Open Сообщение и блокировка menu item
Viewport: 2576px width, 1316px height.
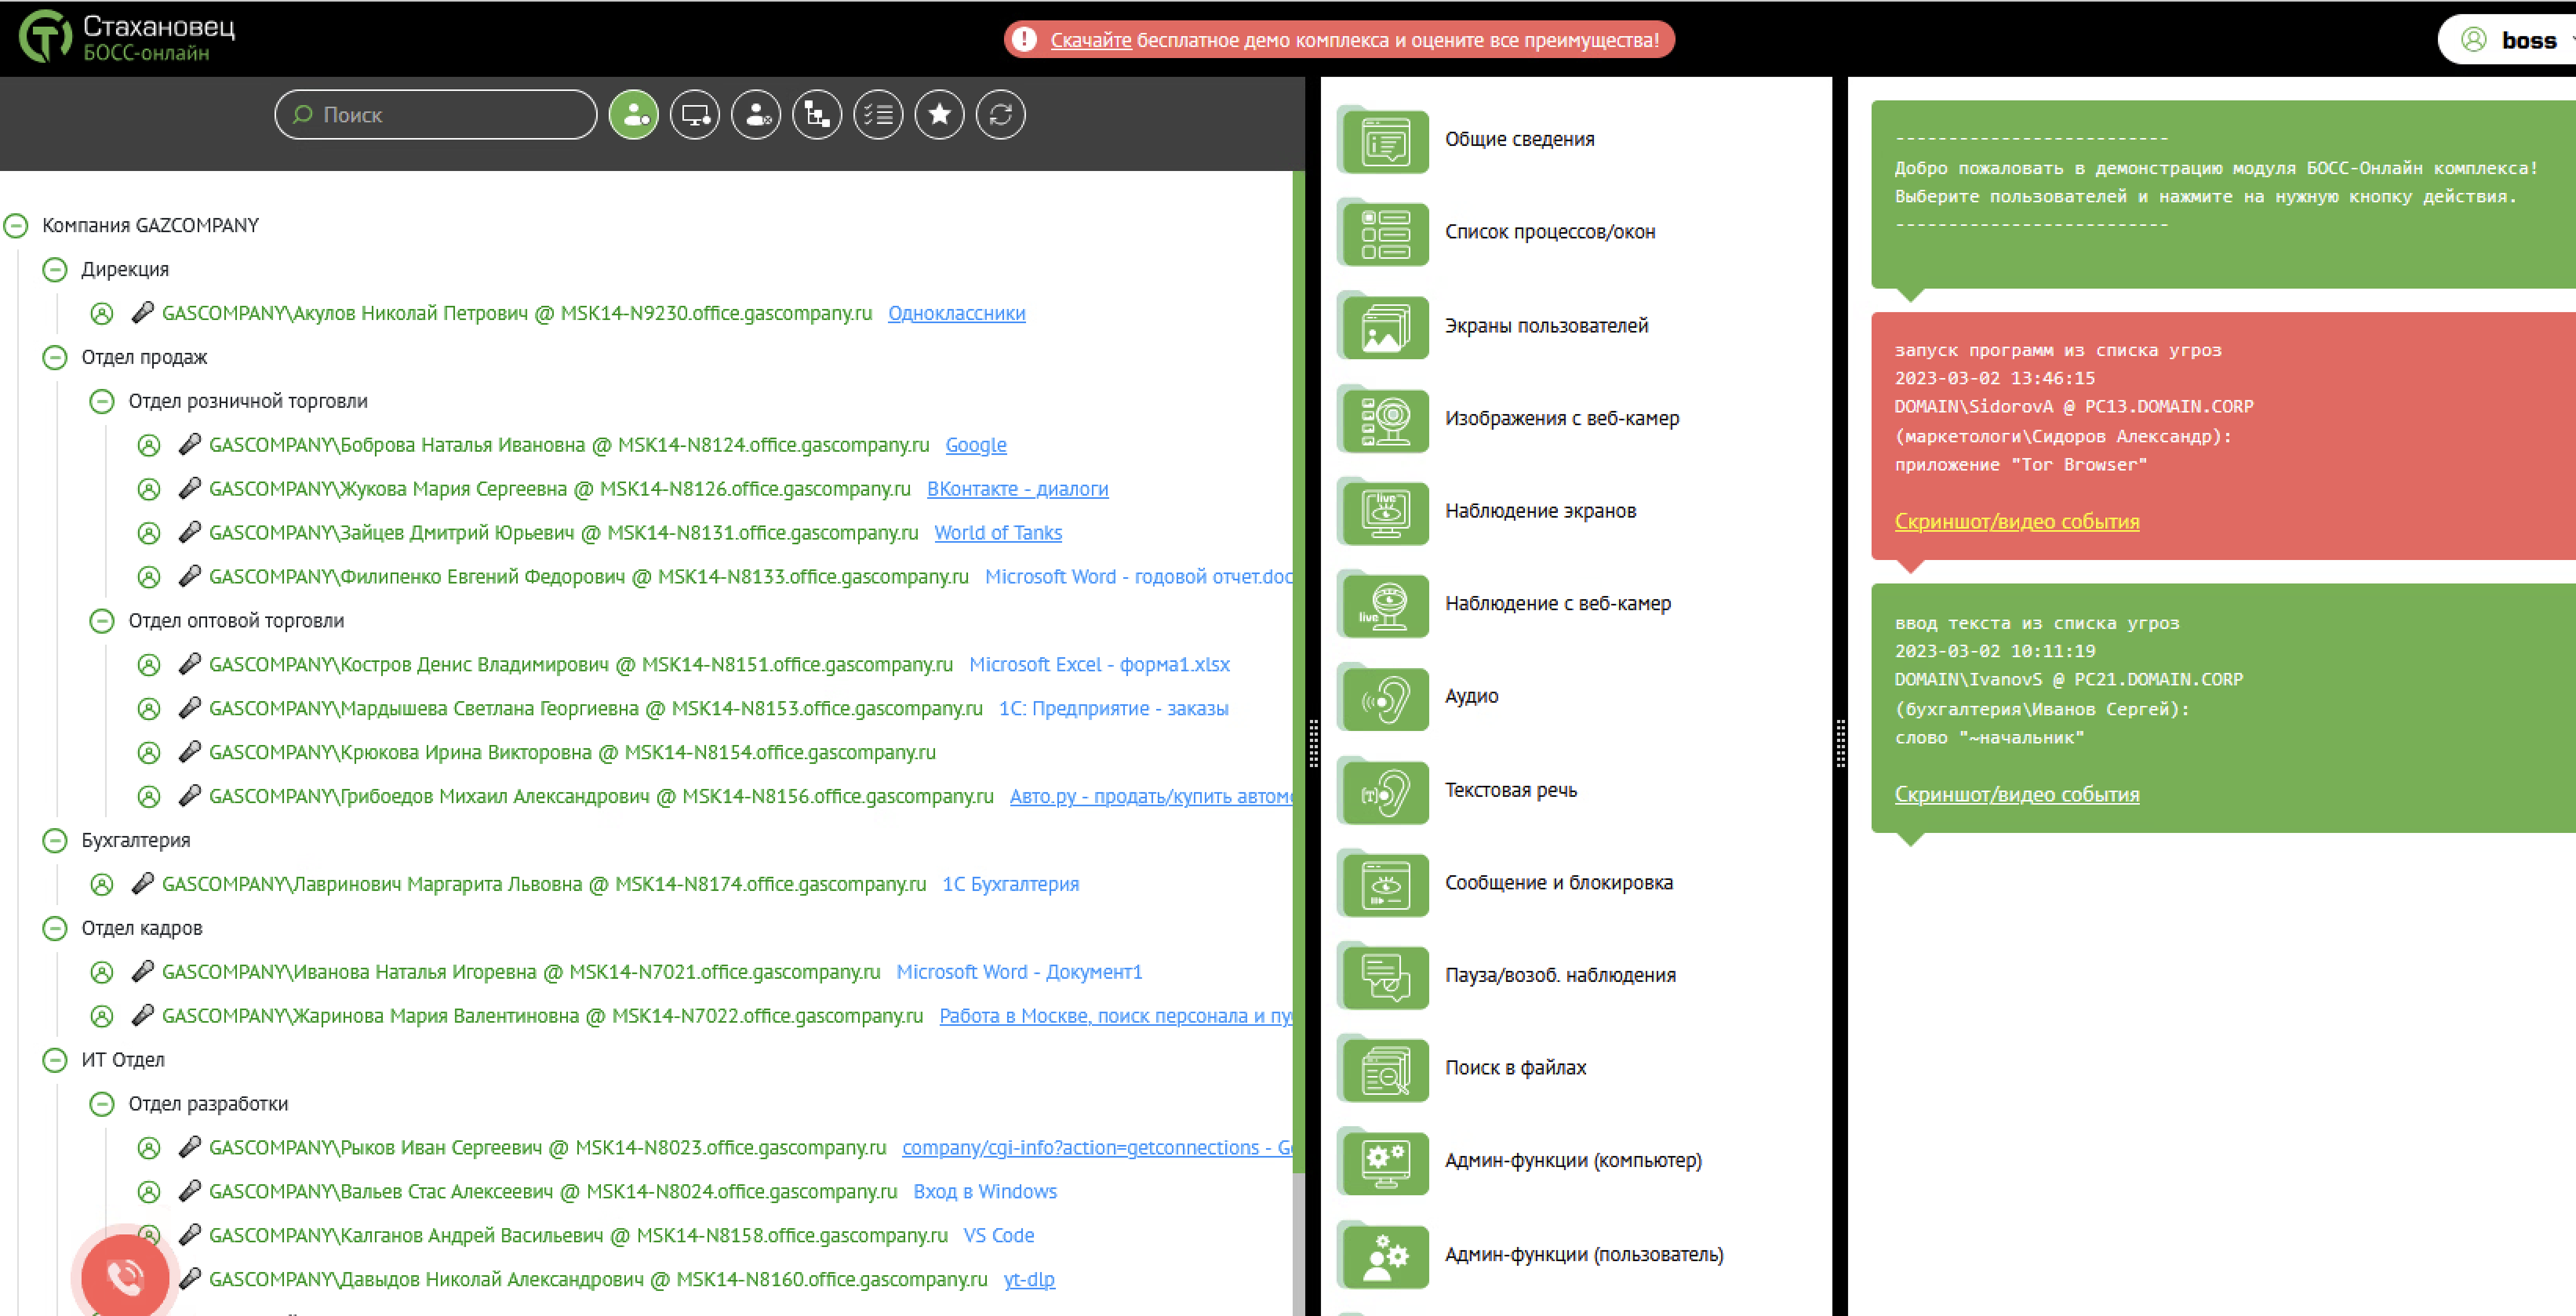(1558, 883)
